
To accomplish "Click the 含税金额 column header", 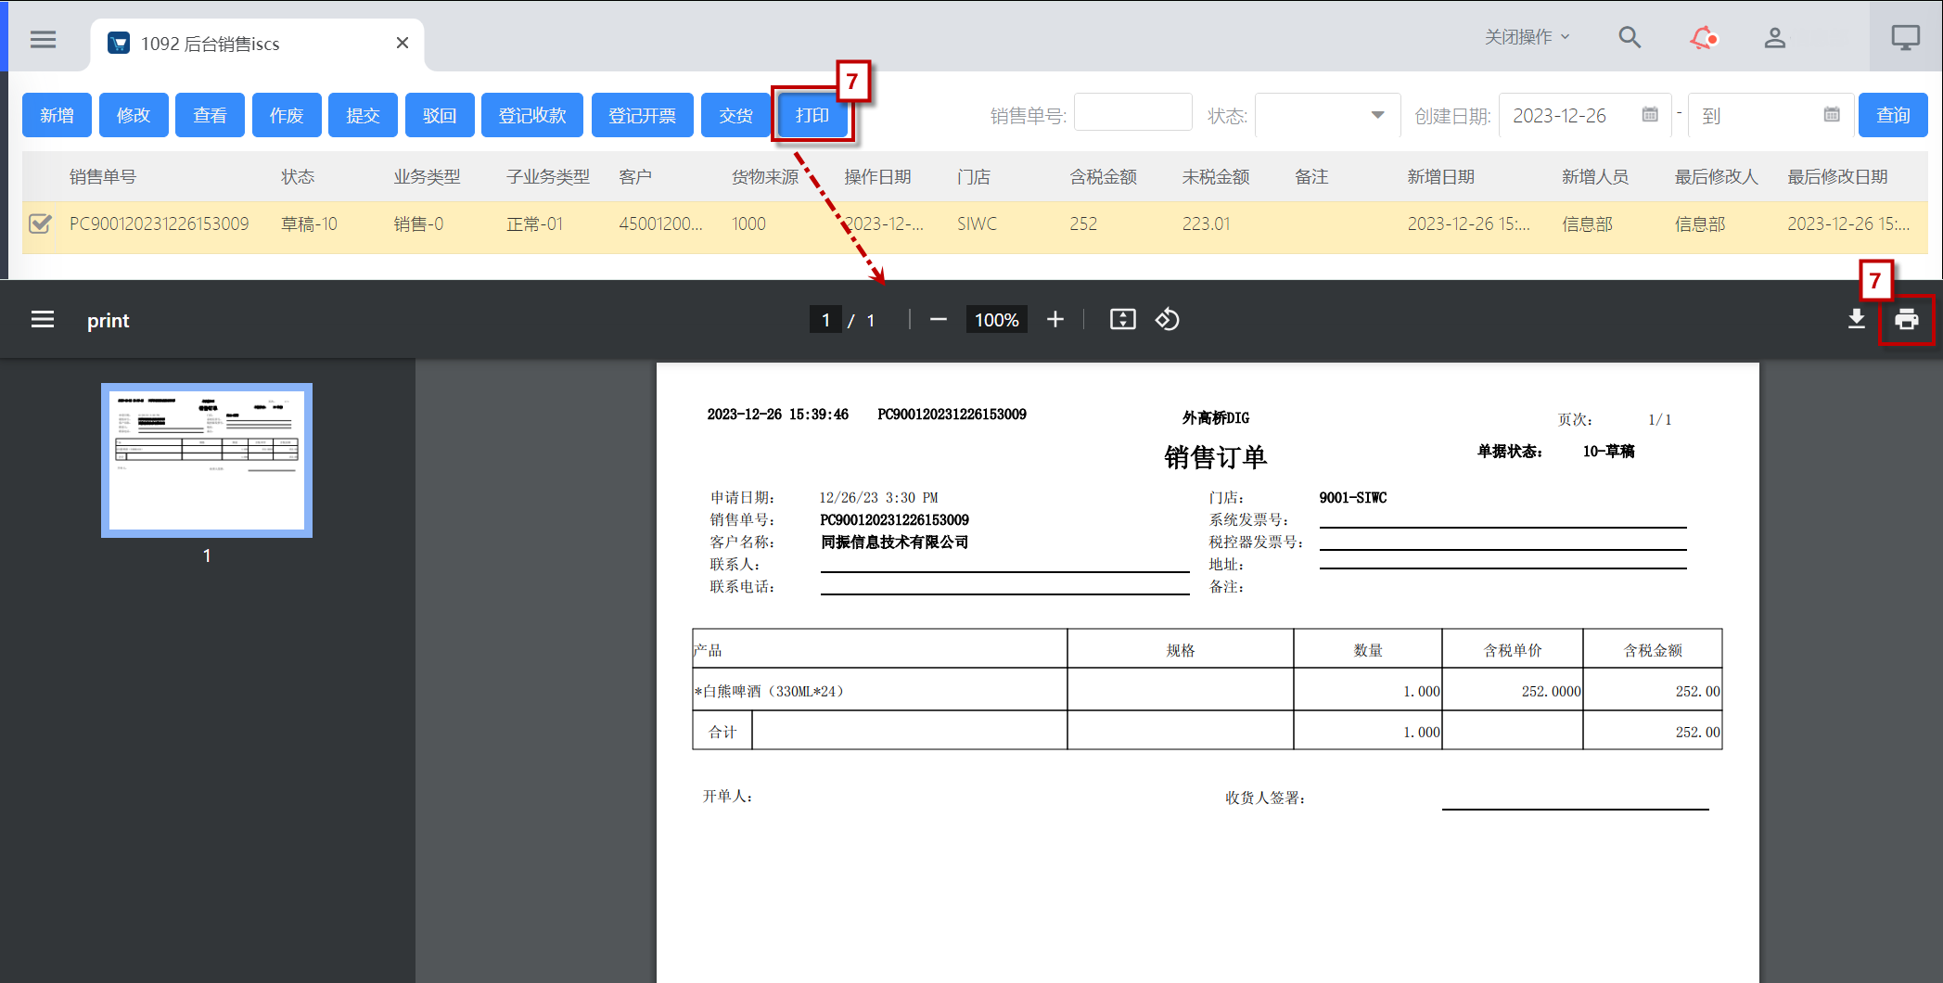I will pos(1103,176).
